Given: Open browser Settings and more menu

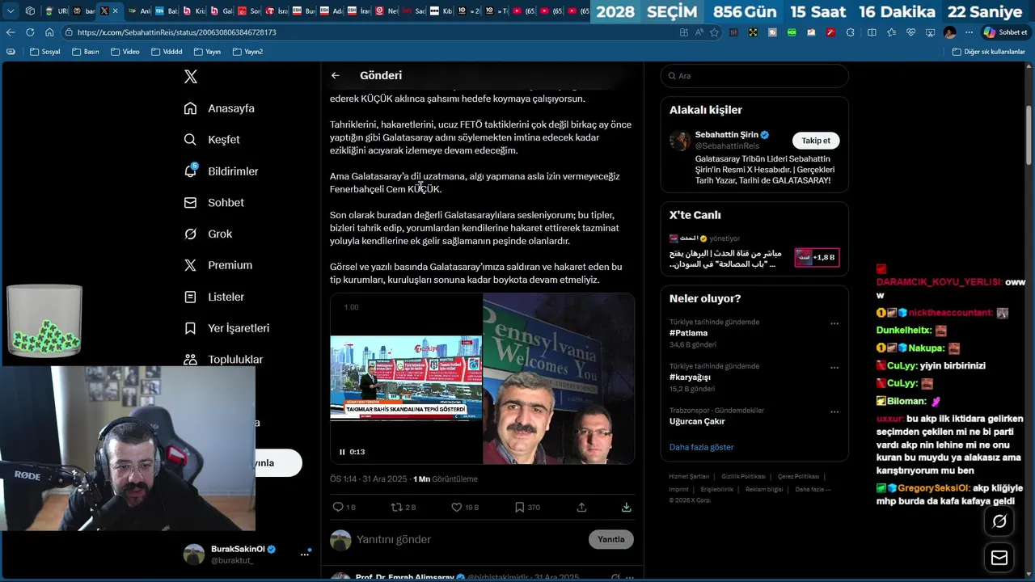Looking at the screenshot, I should pyautogui.click(x=970, y=32).
